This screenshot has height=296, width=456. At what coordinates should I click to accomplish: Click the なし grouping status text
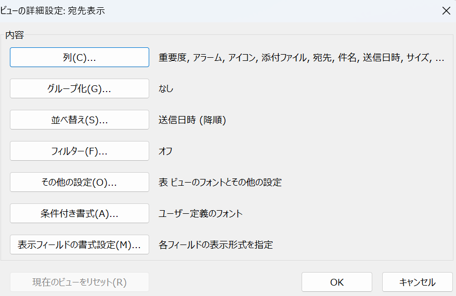pos(166,88)
